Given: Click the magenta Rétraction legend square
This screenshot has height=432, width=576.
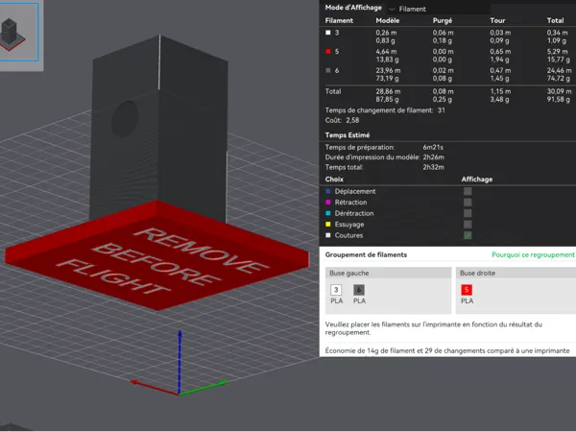Looking at the screenshot, I should 328,202.
